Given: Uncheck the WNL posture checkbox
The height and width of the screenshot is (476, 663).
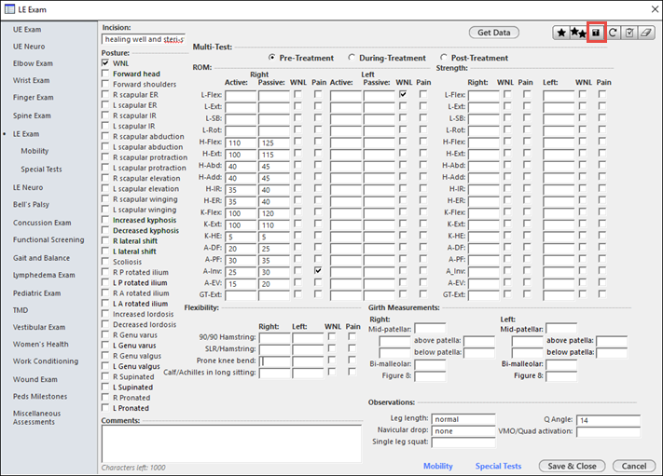Looking at the screenshot, I should pyautogui.click(x=105, y=63).
